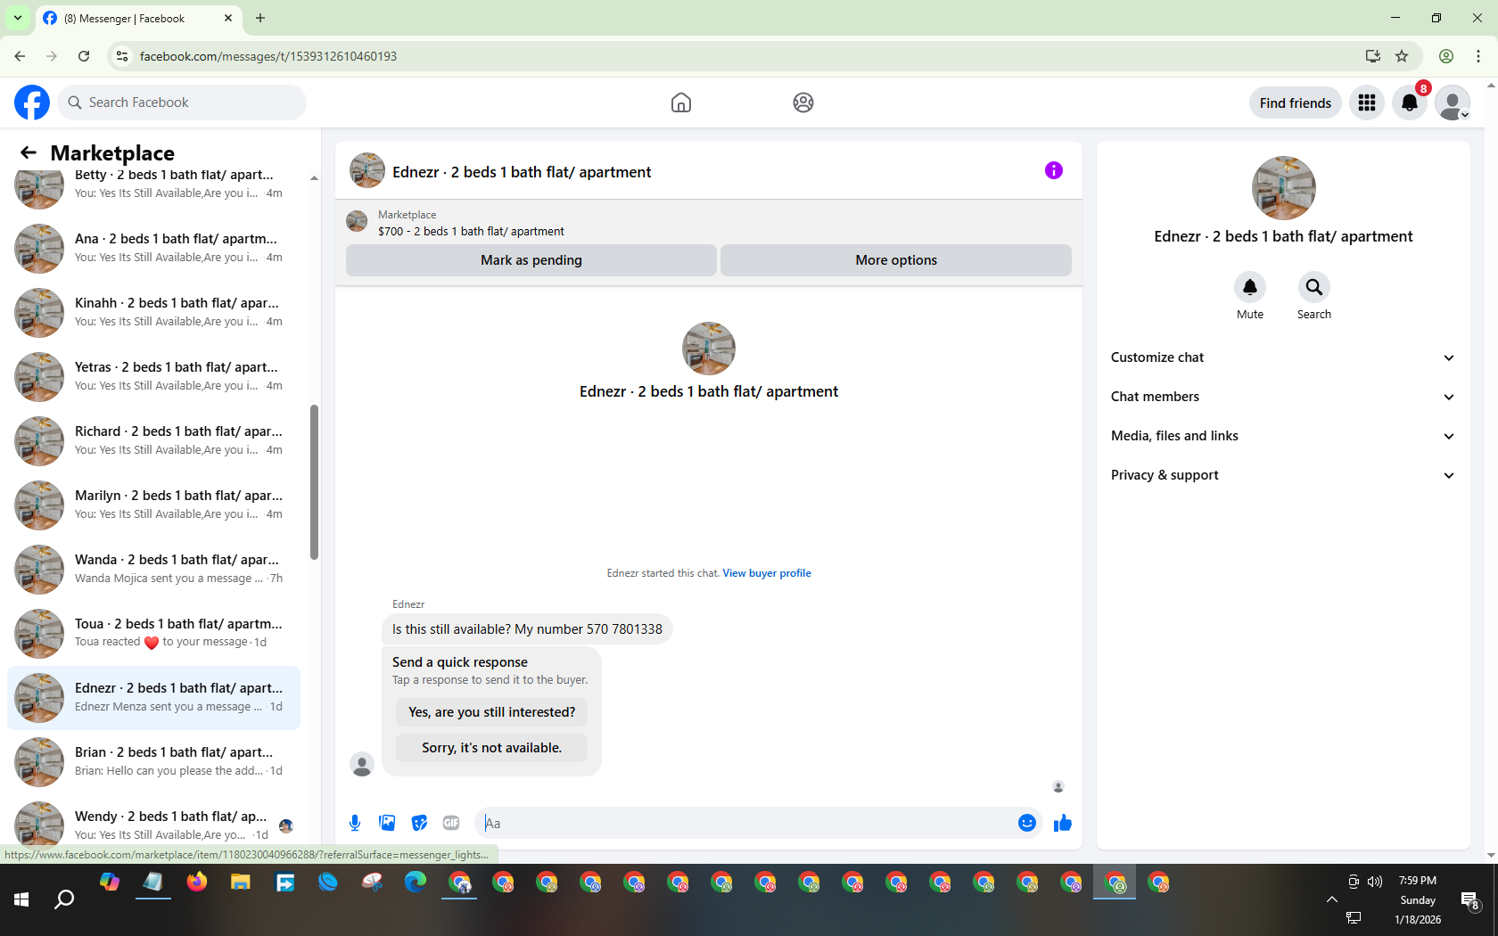
Task: Open Wendy's conversation
Action: coord(153,824)
